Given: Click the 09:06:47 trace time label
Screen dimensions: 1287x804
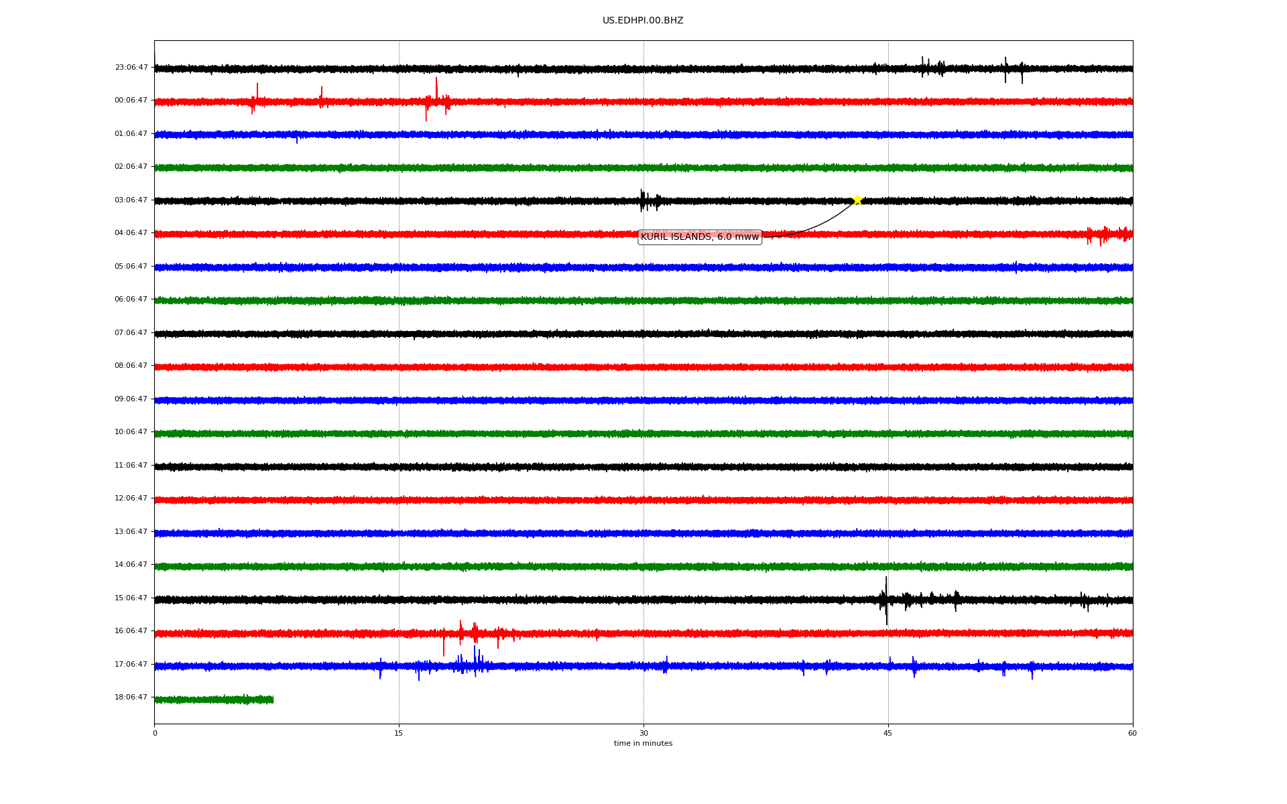Looking at the screenshot, I should coord(131,399).
